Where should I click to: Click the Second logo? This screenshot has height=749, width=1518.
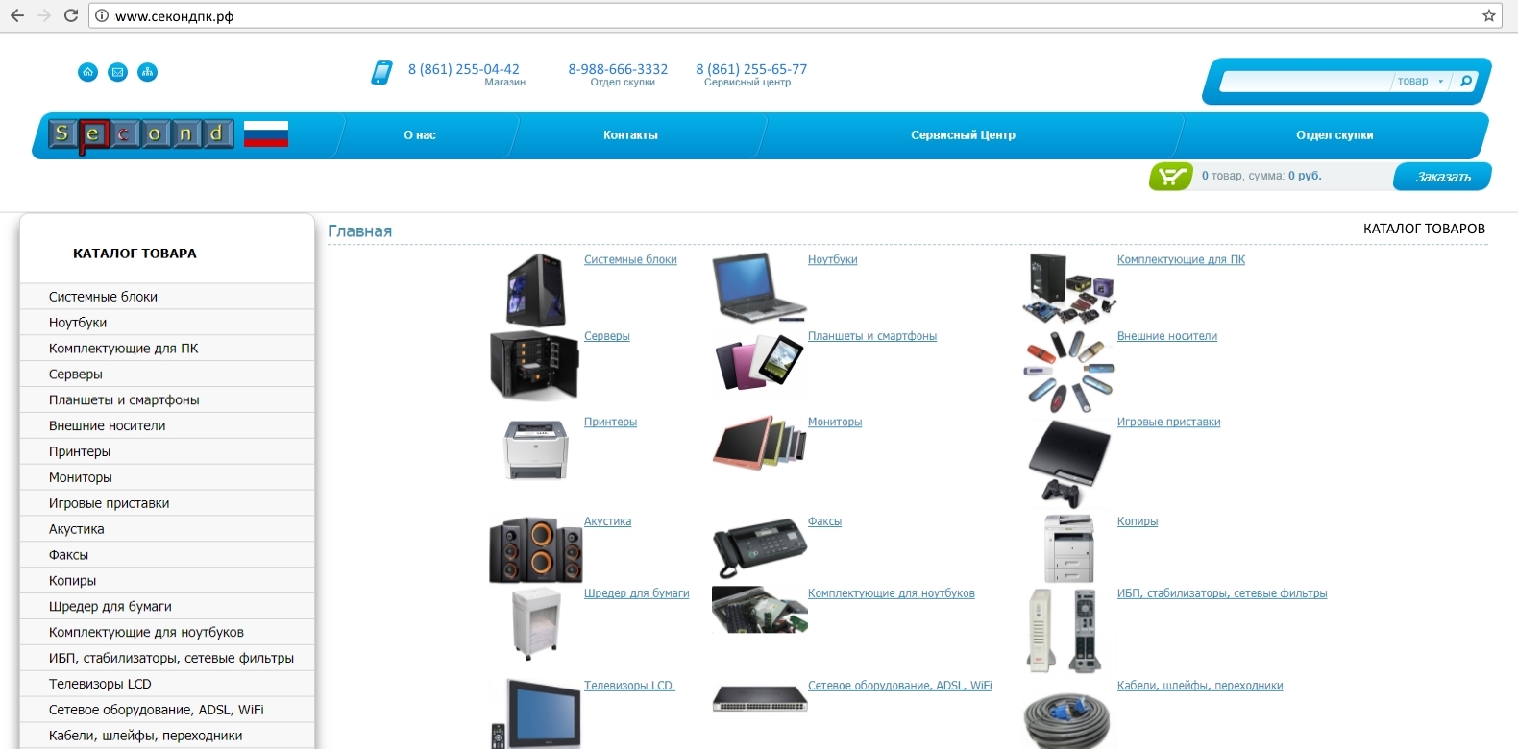141,134
